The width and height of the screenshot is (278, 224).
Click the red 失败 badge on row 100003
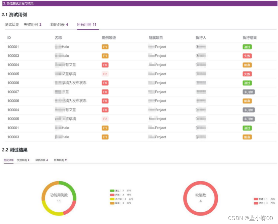pos(248,56)
